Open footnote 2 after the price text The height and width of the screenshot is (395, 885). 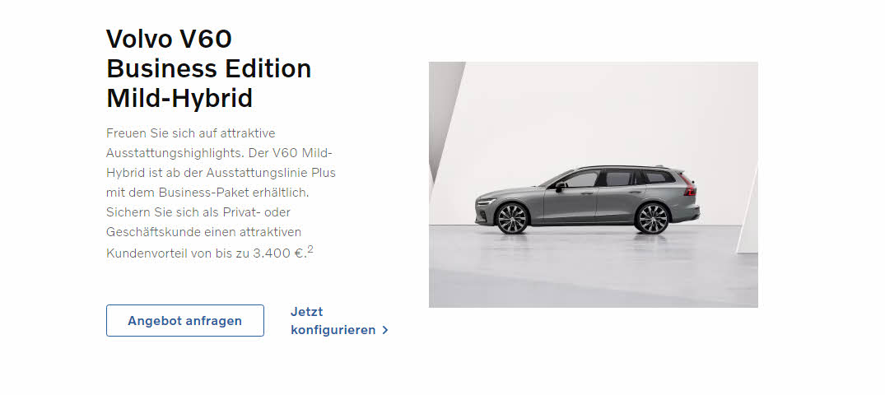click(x=310, y=249)
